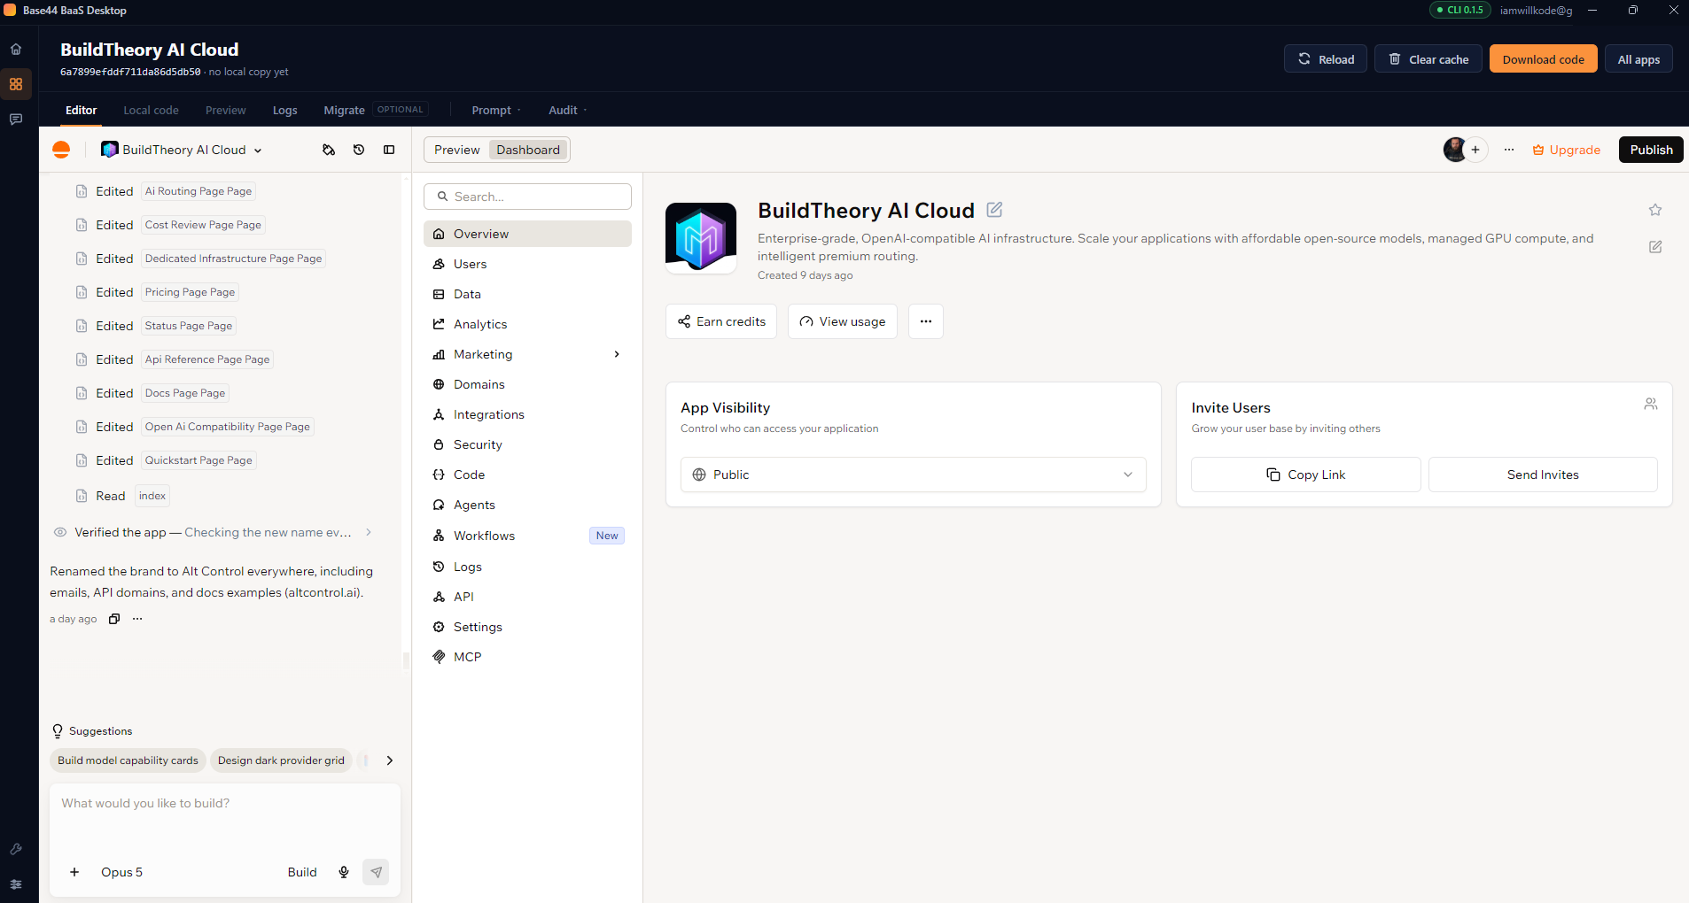
Task: Click the people icon on the Invite Users card
Action: [1651, 404]
